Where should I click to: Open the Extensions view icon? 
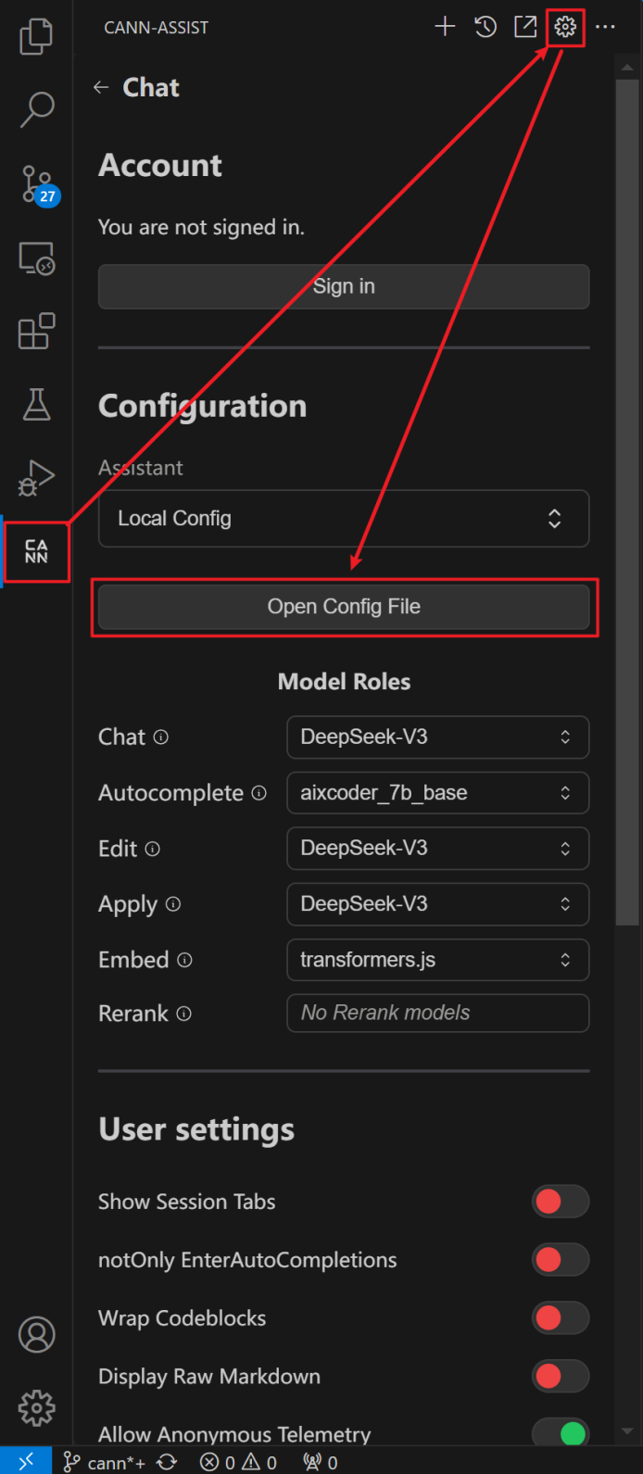pyautogui.click(x=36, y=331)
